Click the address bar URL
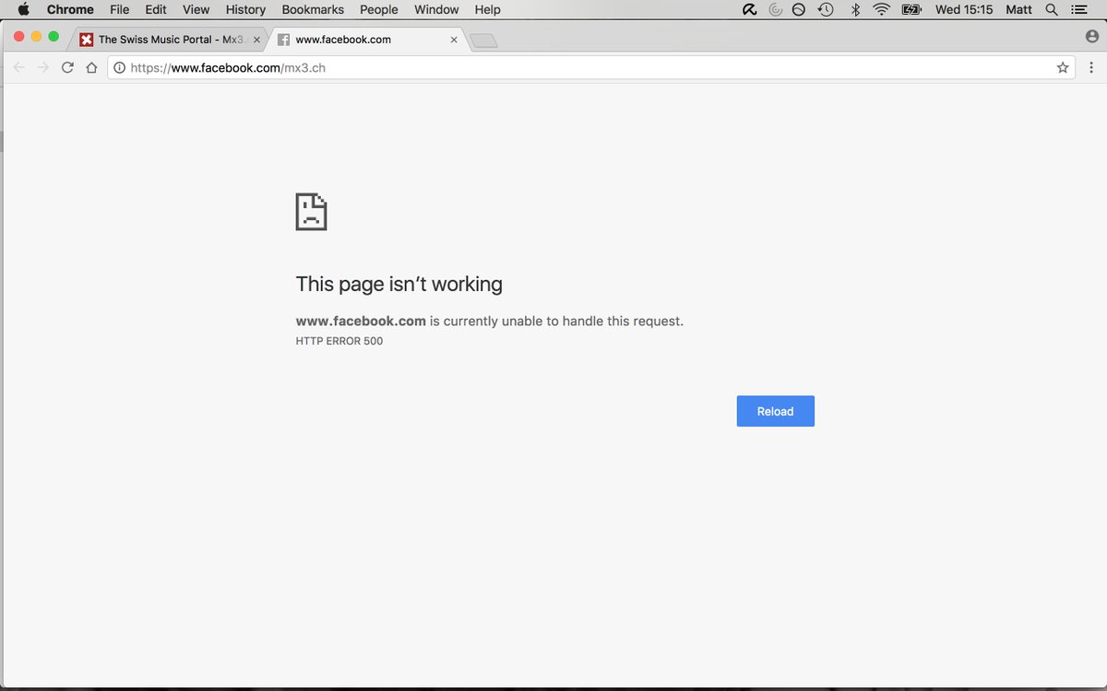The height and width of the screenshot is (691, 1107). [228, 67]
